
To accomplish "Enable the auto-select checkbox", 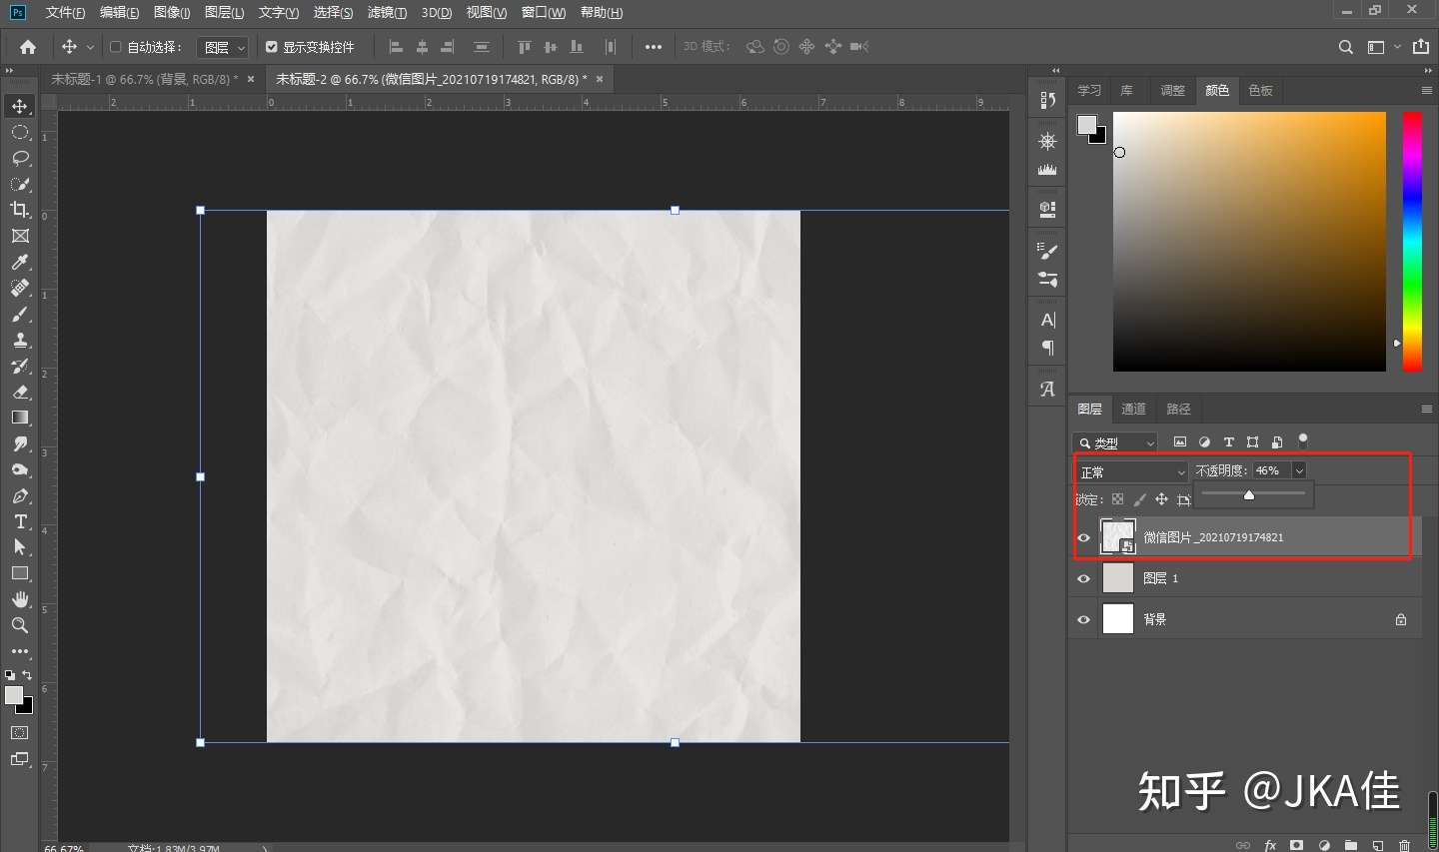I will [x=115, y=47].
